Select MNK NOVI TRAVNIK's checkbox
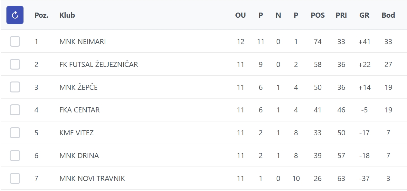Viewport: 407px width, 191px height. (15, 178)
